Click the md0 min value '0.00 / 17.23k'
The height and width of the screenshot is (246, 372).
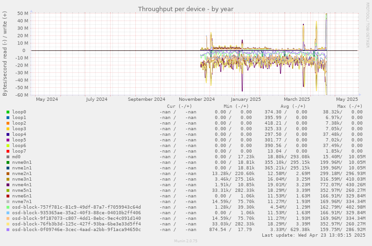coord(235,157)
